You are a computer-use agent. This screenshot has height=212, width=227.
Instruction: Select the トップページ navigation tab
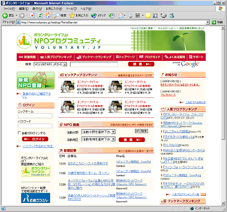tap(125, 57)
